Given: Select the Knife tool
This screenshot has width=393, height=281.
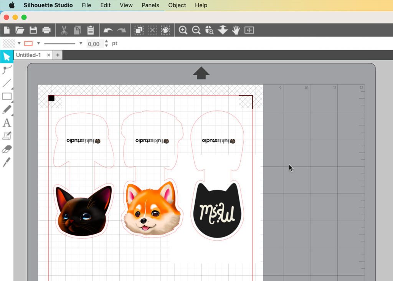Looking at the screenshot, I should (x=7, y=162).
